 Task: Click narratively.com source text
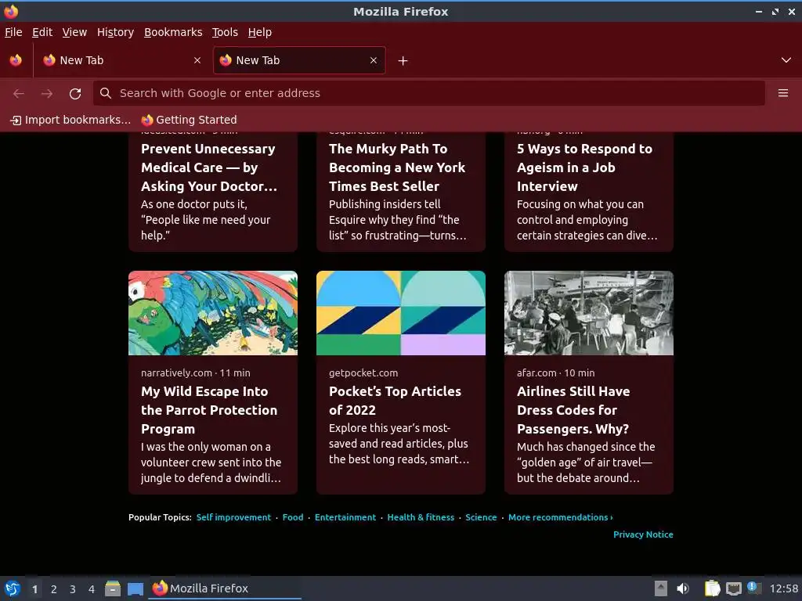coord(176,373)
